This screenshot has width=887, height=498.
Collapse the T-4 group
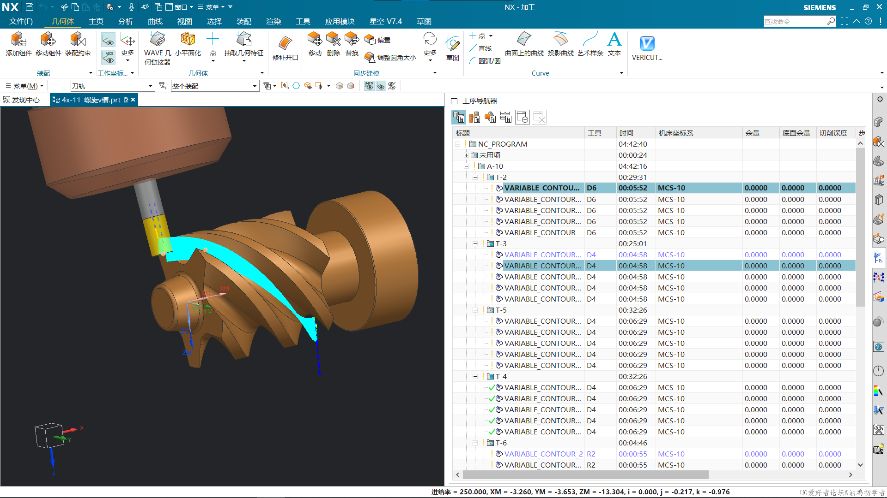pos(475,376)
